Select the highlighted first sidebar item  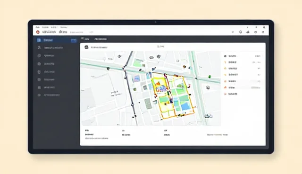pos(56,40)
